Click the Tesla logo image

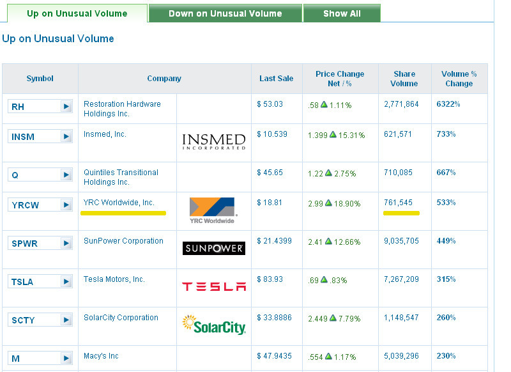pos(213,286)
